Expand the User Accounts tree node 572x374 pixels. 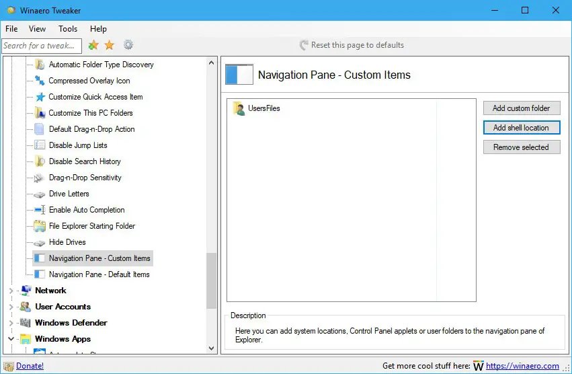(x=11, y=307)
